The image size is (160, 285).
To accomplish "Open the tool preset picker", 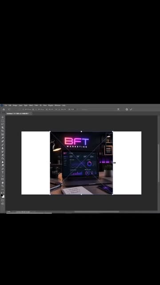I will [9, 109].
